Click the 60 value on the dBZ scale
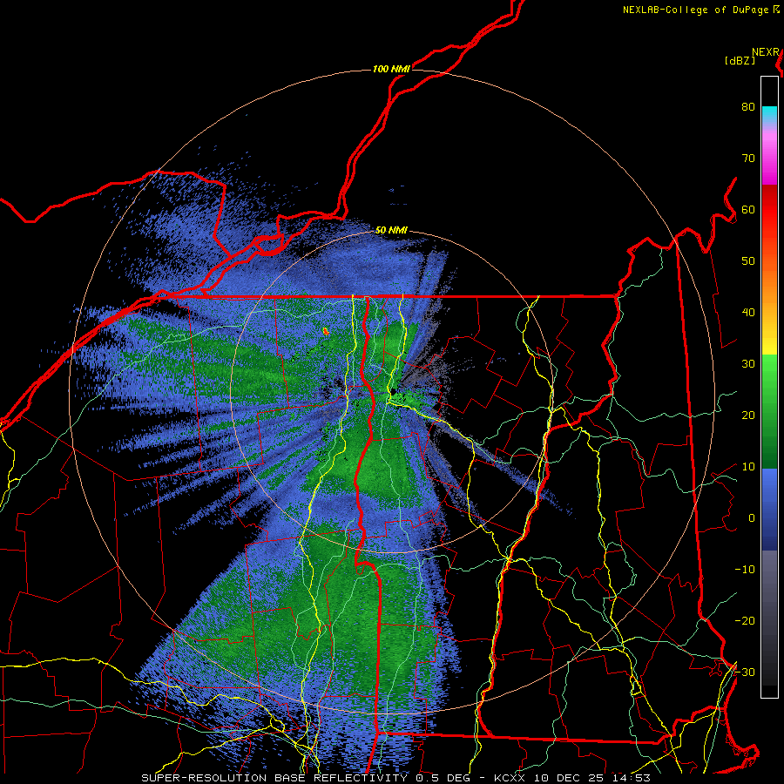Screen dimensions: 784x784 click(x=748, y=209)
